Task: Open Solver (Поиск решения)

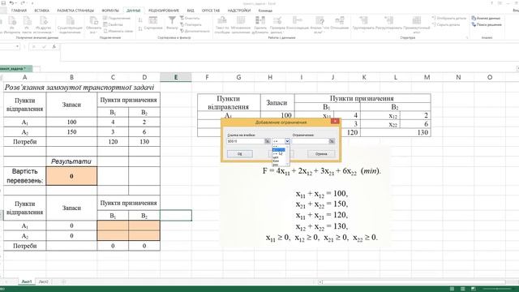Action: 487,25
